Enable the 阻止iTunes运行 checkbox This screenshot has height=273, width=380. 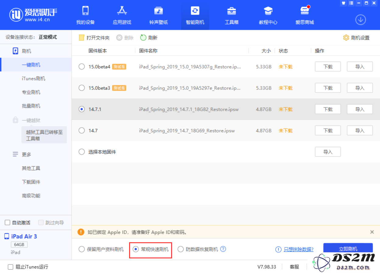[11, 267]
